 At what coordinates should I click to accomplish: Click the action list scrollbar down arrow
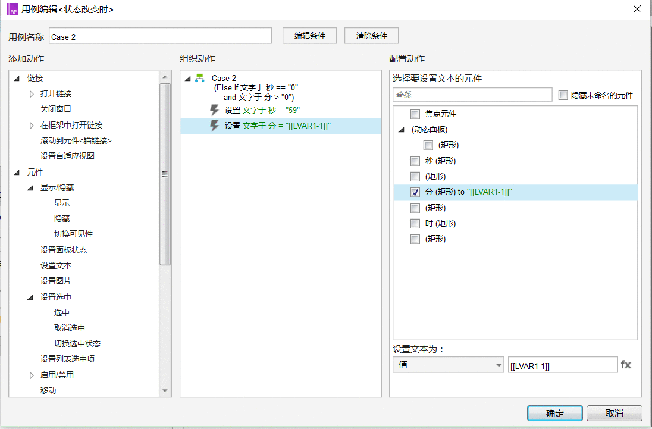165,390
